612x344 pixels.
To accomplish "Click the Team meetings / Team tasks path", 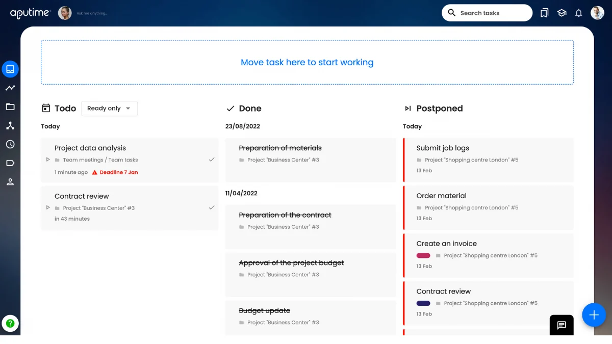I will click(x=100, y=160).
